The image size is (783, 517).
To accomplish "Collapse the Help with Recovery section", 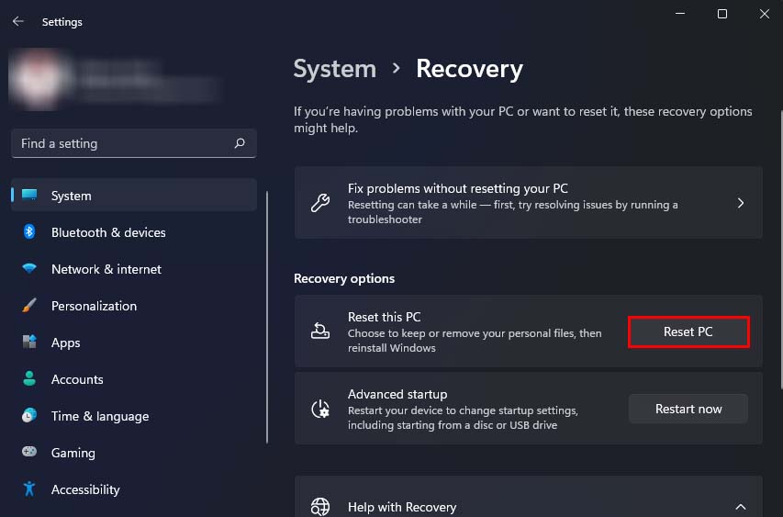I will pyautogui.click(x=741, y=506).
